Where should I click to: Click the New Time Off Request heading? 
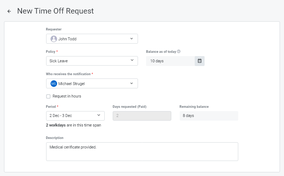56,11
